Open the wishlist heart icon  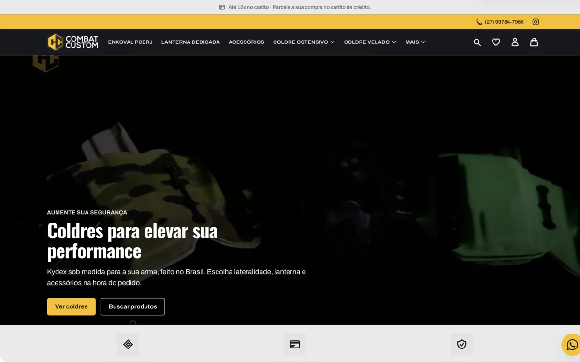[x=496, y=42]
